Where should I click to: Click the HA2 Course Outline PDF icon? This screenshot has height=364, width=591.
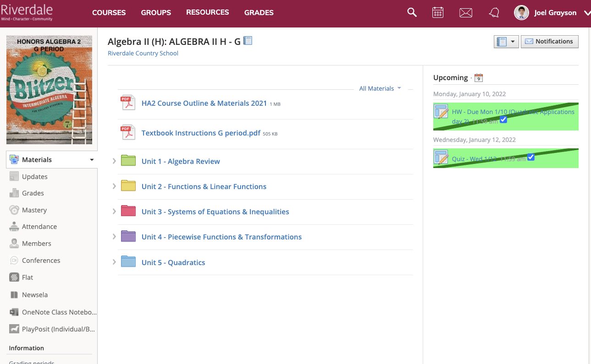pyautogui.click(x=128, y=103)
